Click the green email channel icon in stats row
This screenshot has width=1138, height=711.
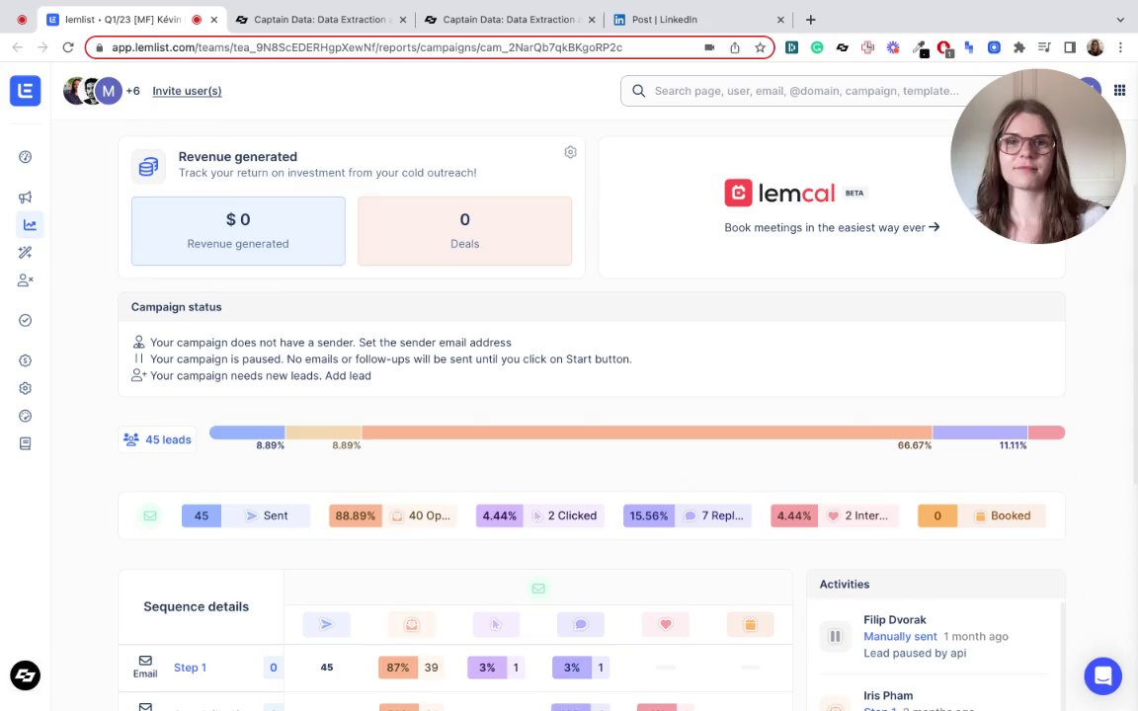[150, 515]
